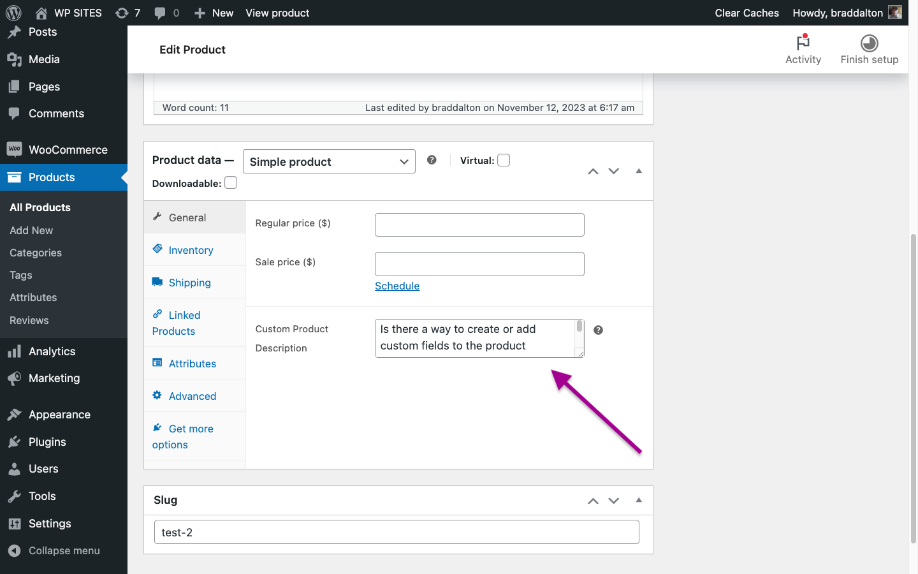Open the Shipping product data tab
The image size is (918, 574).
189,283
